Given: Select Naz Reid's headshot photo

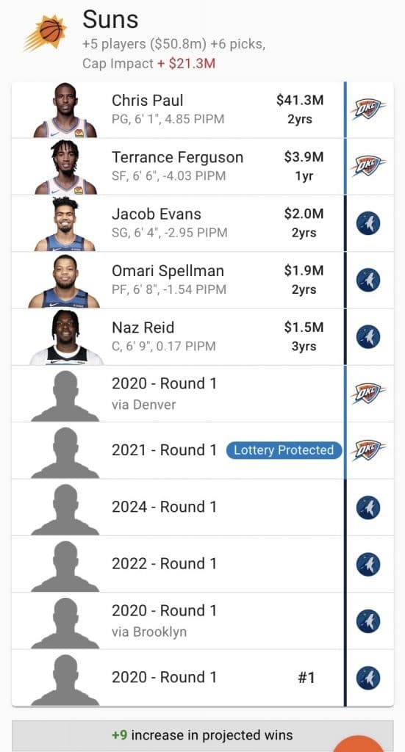Looking at the screenshot, I should coord(66,337).
